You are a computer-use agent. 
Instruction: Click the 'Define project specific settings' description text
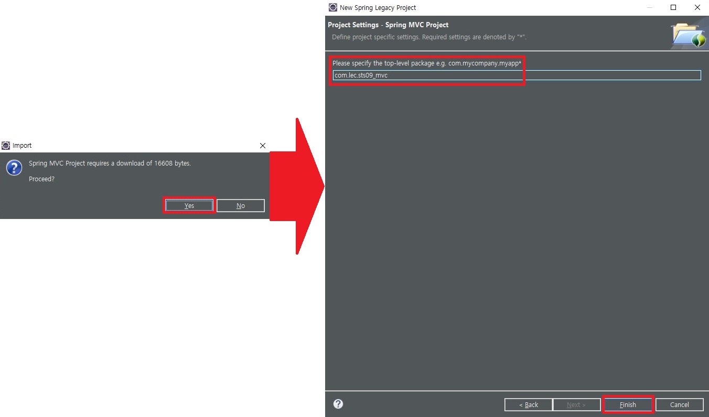click(x=429, y=38)
